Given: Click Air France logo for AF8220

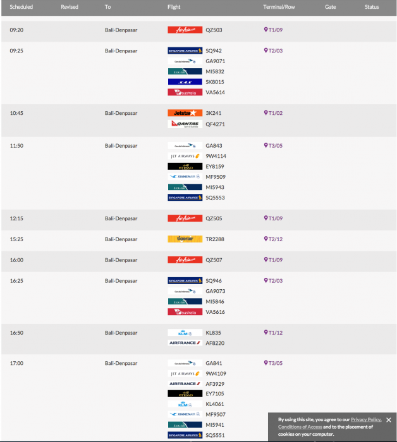Looking at the screenshot, I should click(185, 343).
